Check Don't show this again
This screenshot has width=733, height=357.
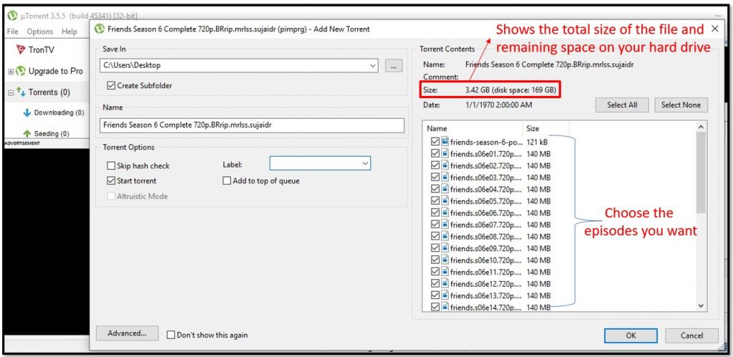[171, 335]
